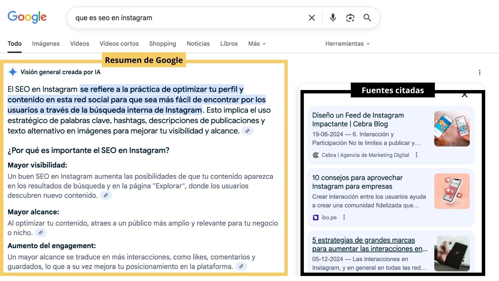Open Google Lens image search
499x281 pixels.
pyautogui.click(x=350, y=18)
